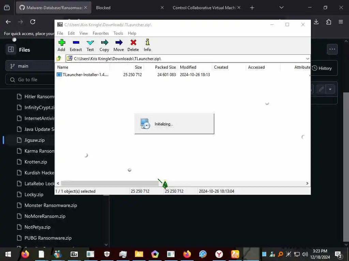Screen dimensions: 349x261
Task: Open the yellow AI folder taskbar icon
Action: pos(139,254)
